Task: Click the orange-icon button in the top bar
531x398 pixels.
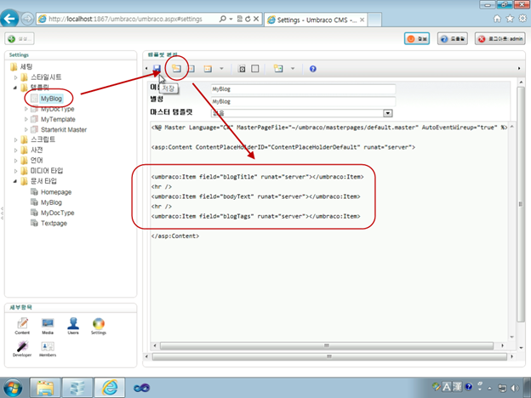Action: tap(417, 39)
